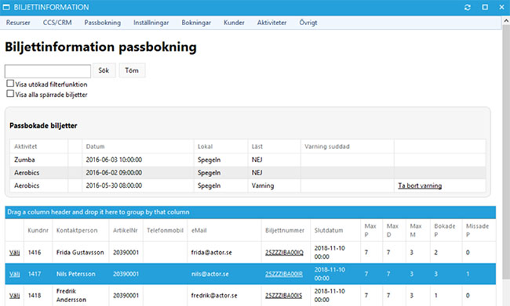Click the group-by column drop area

(x=251, y=212)
